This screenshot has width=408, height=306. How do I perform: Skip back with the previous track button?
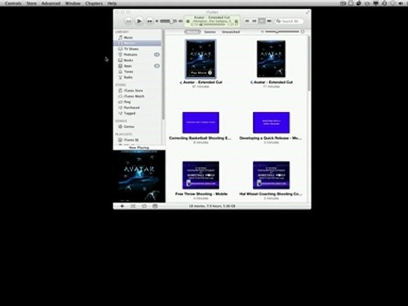[128, 21]
